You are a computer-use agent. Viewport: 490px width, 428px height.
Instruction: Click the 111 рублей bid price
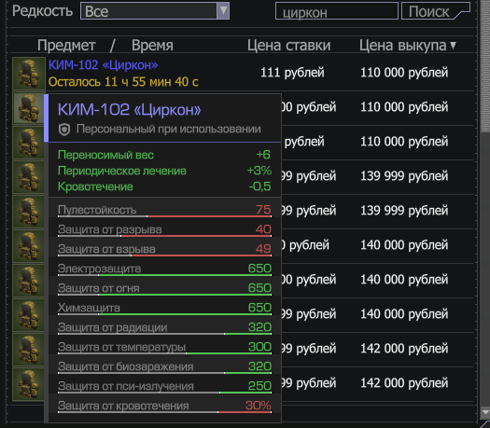pyautogui.click(x=292, y=73)
